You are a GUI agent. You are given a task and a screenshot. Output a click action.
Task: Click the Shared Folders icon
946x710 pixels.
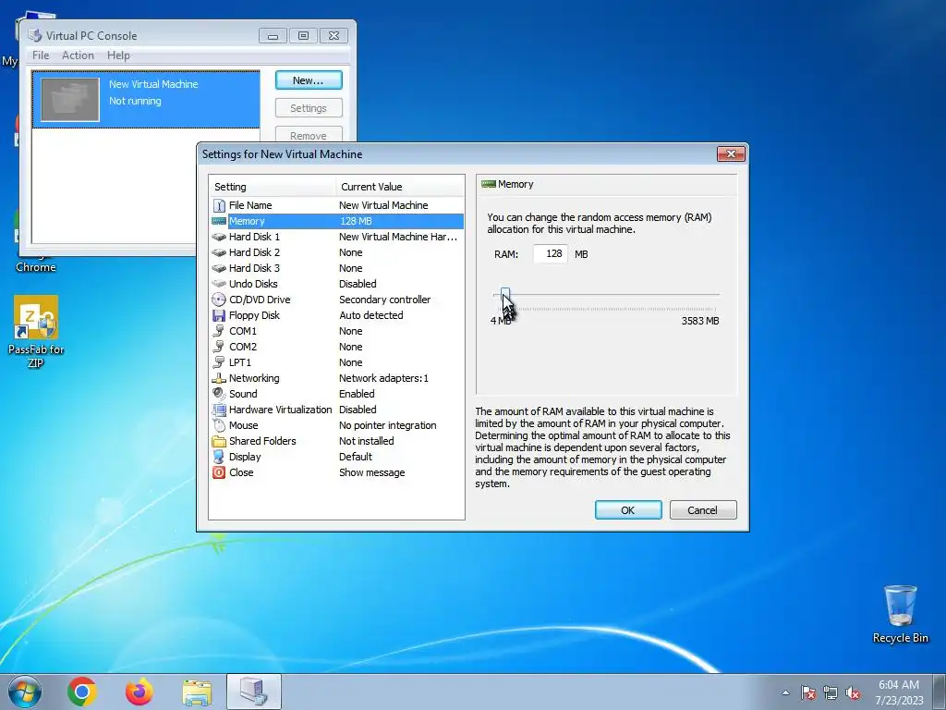[219, 441]
